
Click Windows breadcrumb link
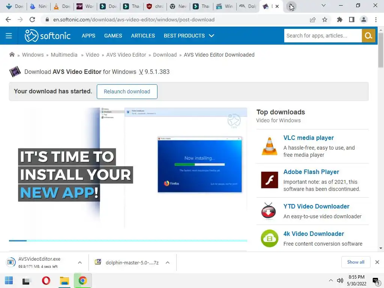(x=33, y=55)
